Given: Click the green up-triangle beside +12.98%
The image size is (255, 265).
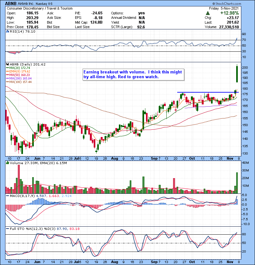Looking at the screenshot, I should click(x=208, y=13).
